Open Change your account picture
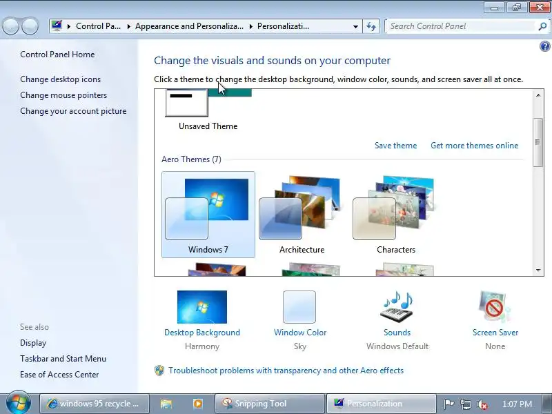The image size is (552, 414). [73, 111]
